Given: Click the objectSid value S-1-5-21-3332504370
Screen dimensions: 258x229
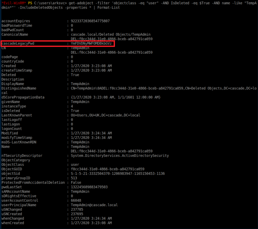Looking at the screenshot, I should tap(118, 173).
